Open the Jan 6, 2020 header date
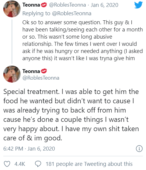This screenshot has width=146, height=170. (104, 5)
